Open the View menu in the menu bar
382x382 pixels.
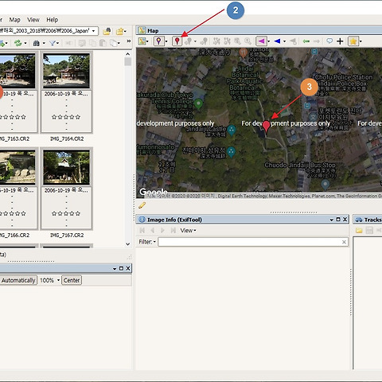click(x=33, y=20)
